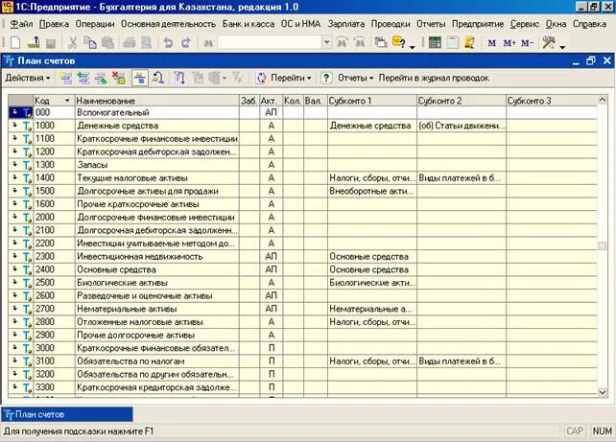Click the question mark help icon in План счетов toolbar
Viewport: 616px width, 442px height.
pyautogui.click(x=325, y=78)
